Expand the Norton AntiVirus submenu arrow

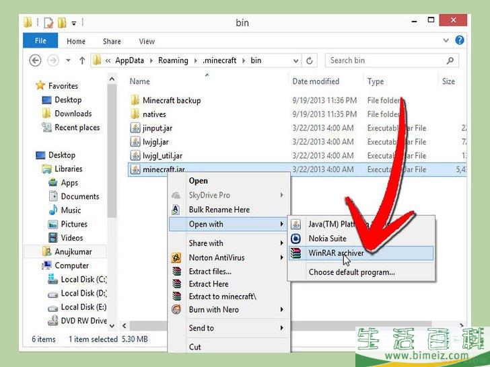point(281,257)
